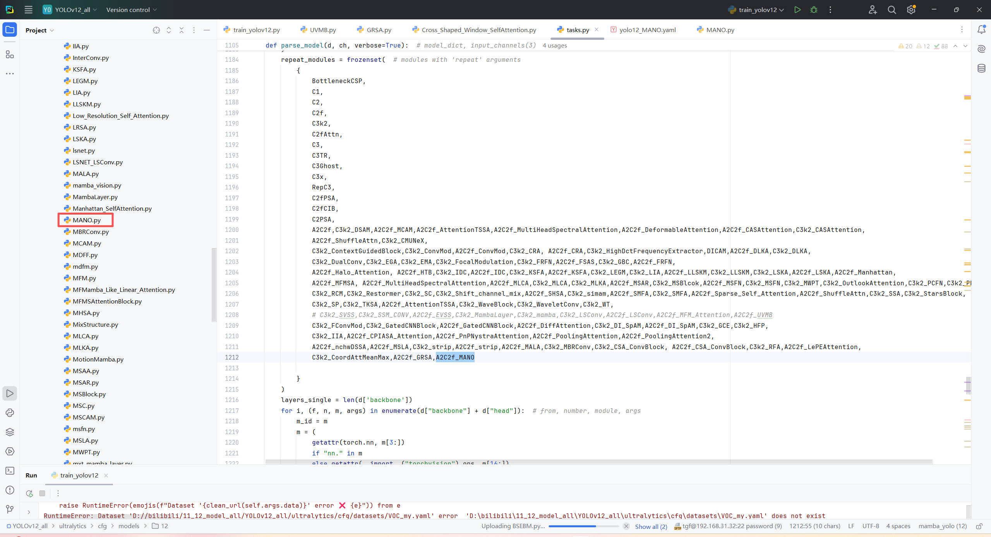Image resolution: width=991 pixels, height=537 pixels.
Task: Click the Show all (2) link
Action: pos(651,526)
